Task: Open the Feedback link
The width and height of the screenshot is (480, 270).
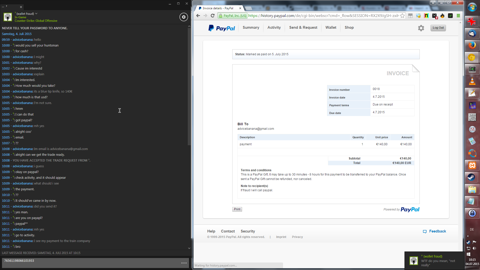Action: 437,231
